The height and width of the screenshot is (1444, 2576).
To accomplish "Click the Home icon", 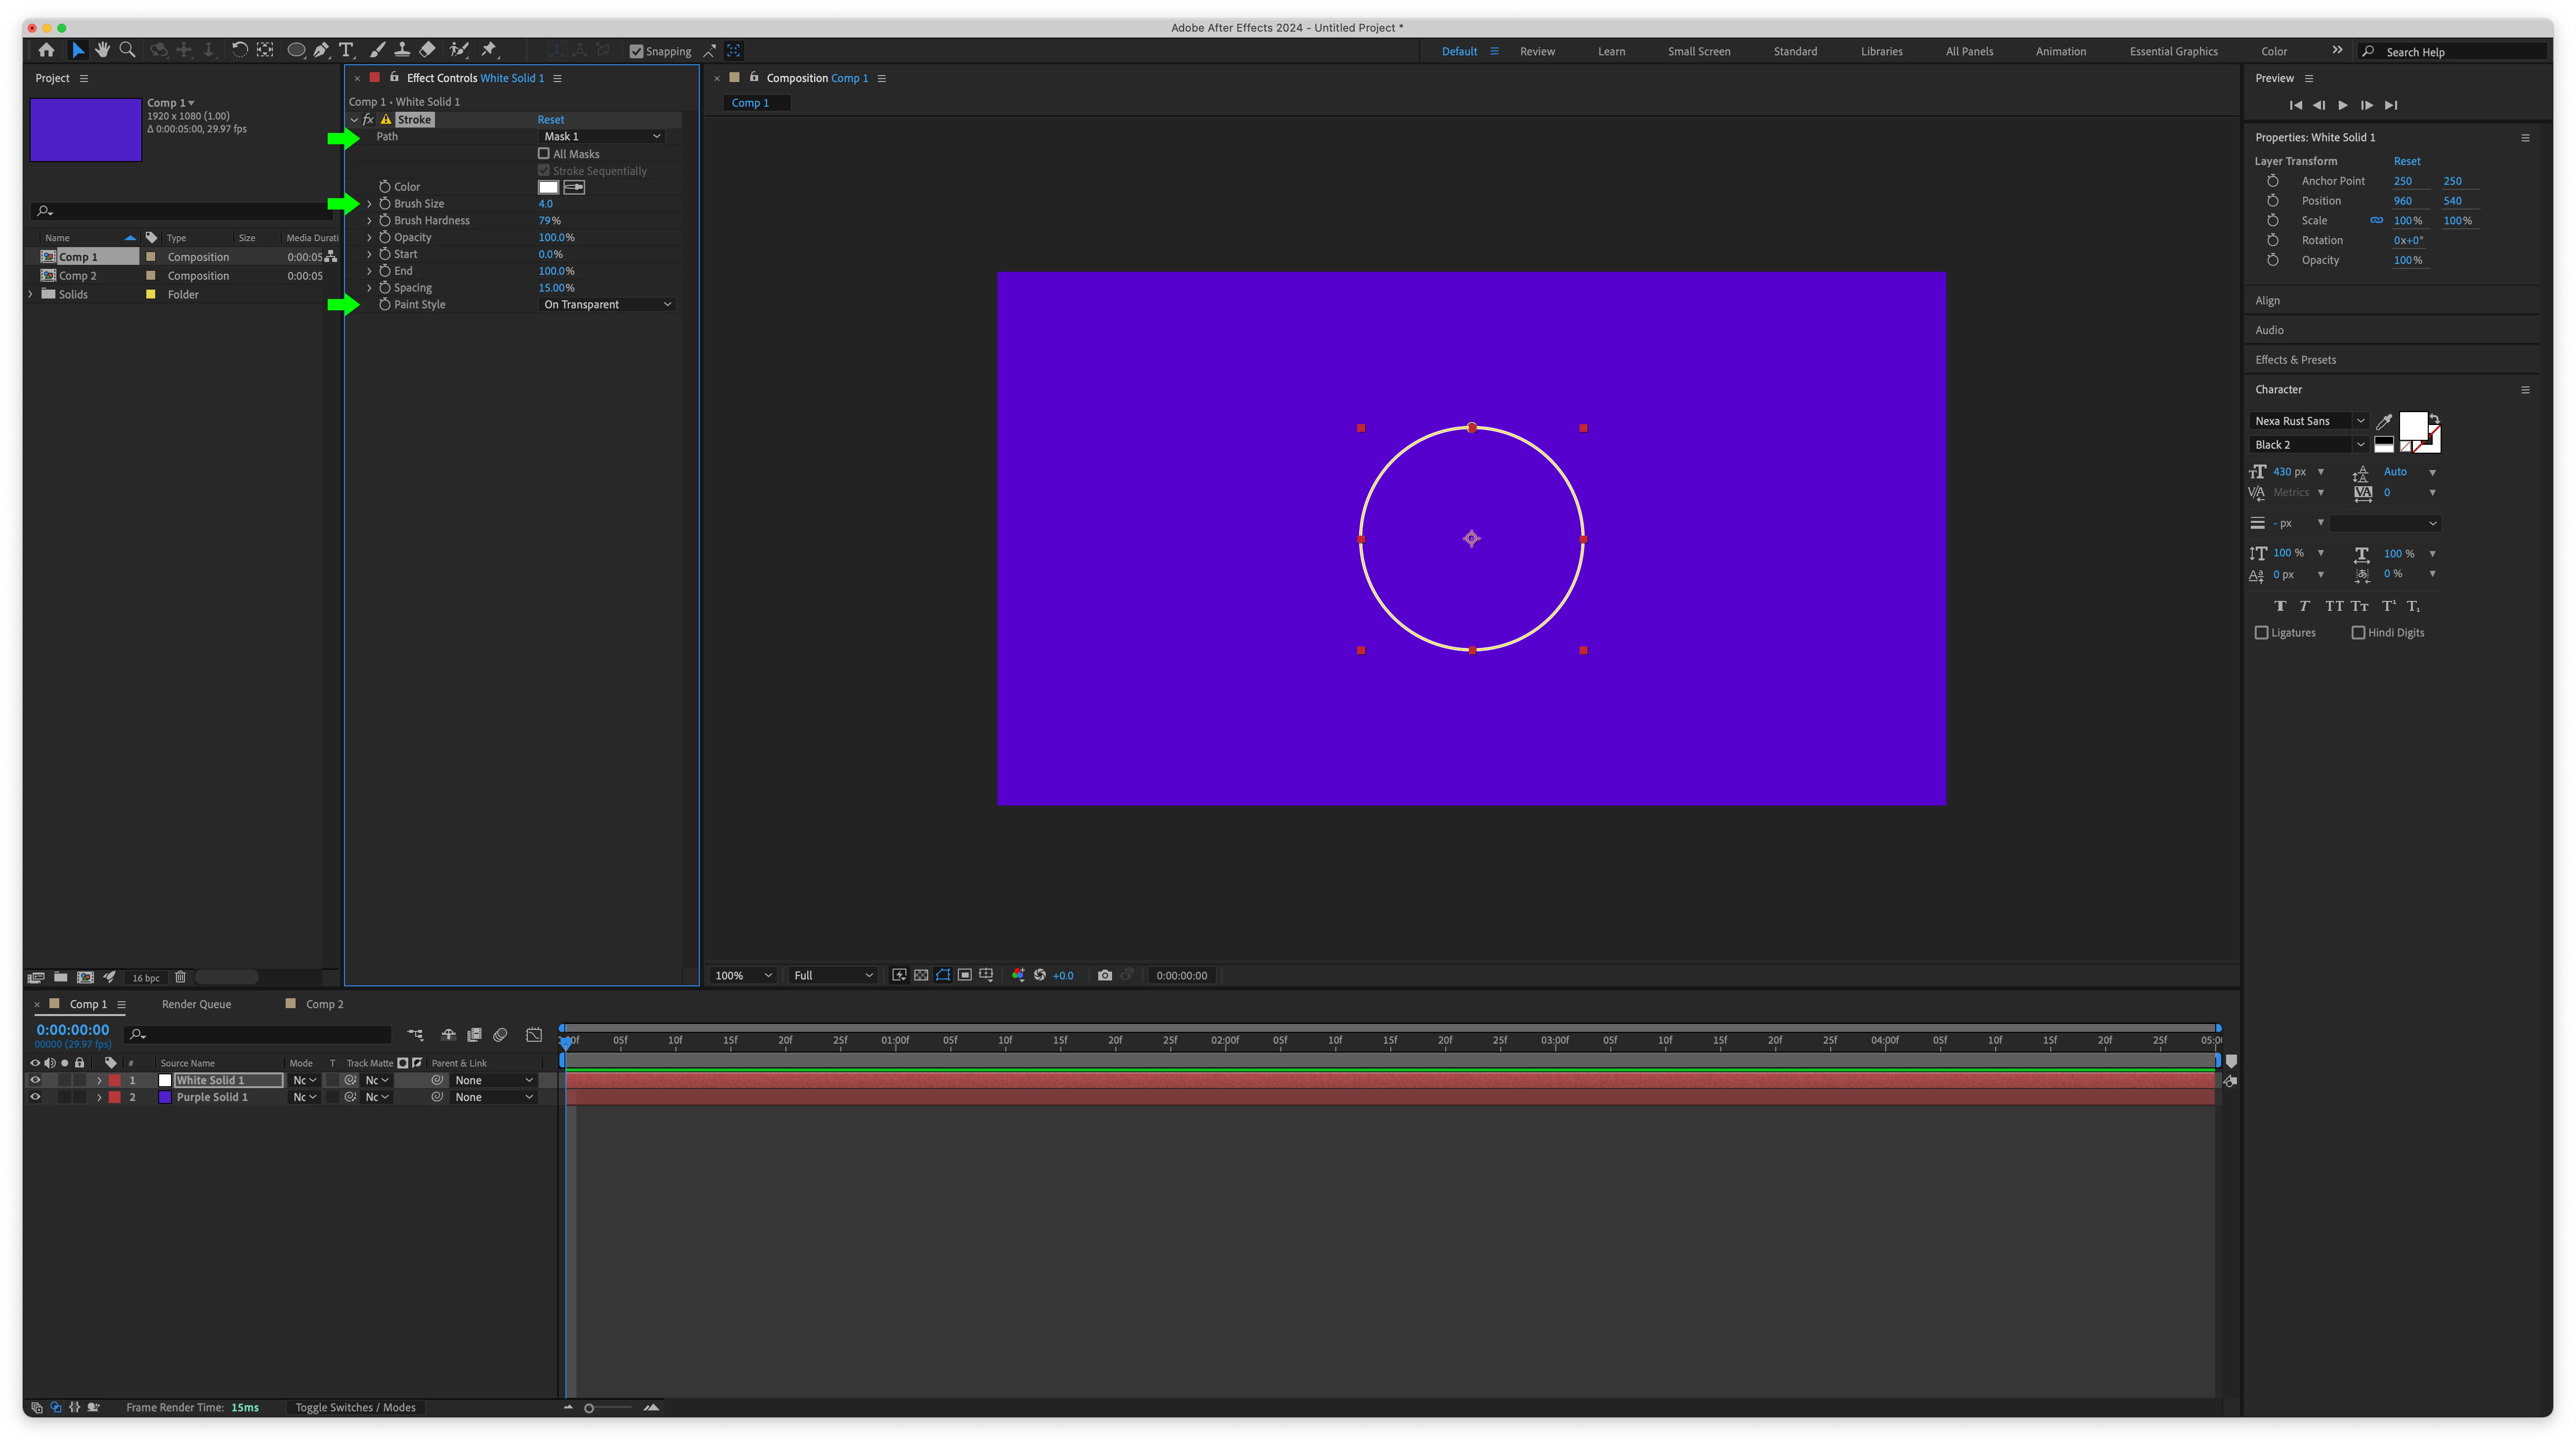I will tap(46, 50).
